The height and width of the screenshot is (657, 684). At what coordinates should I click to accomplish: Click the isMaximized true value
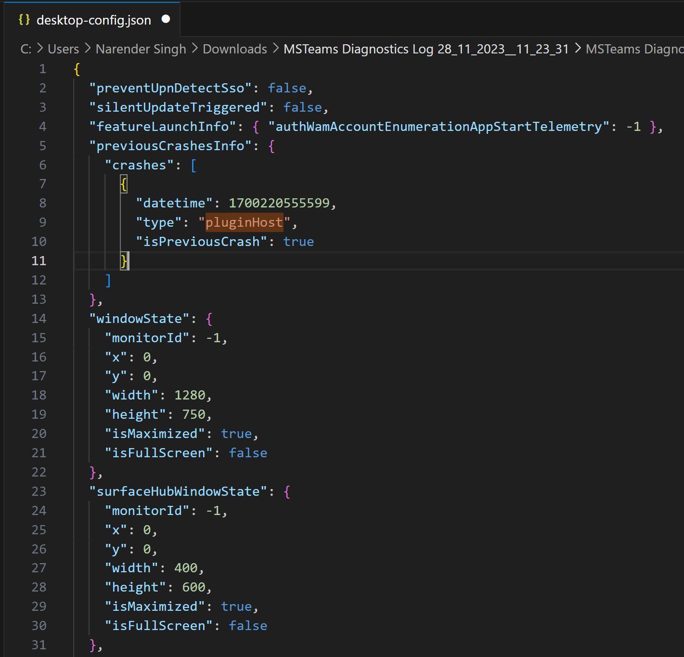237,434
